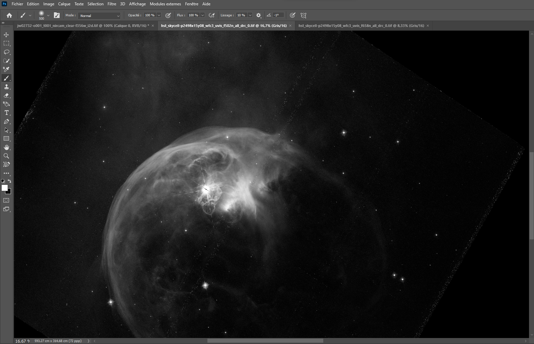The height and width of the screenshot is (344, 534).
Task: Close the f502n skycell document tab
Action: (x=290, y=26)
